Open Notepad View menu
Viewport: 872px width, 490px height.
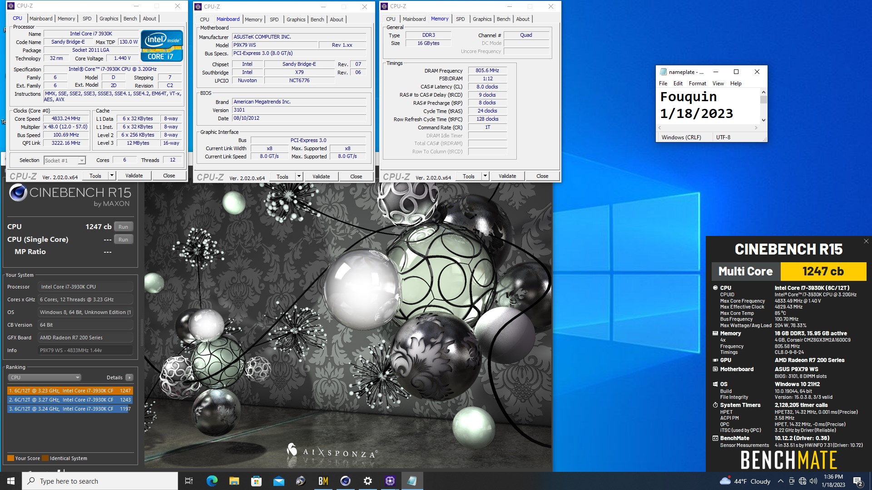coord(718,83)
